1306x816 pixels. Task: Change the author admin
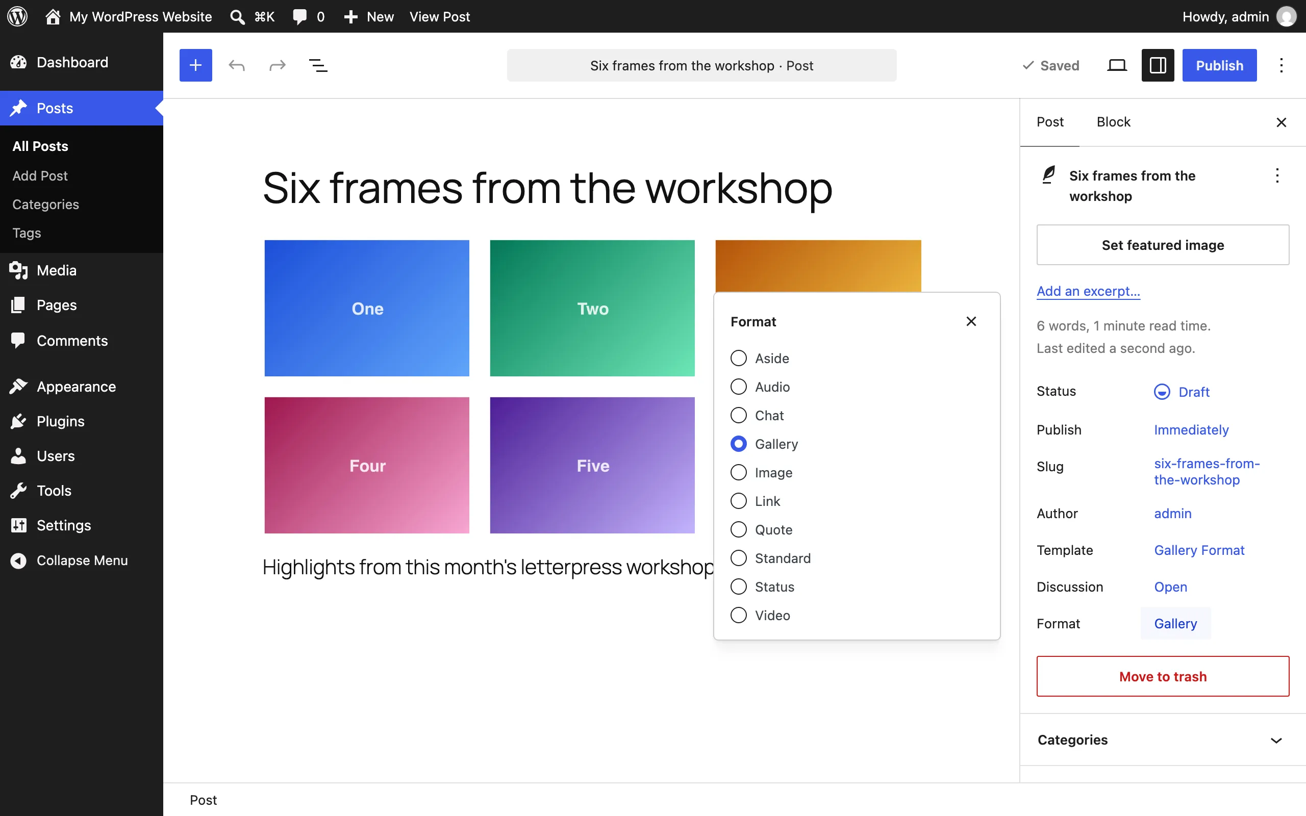click(x=1173, y=514)
